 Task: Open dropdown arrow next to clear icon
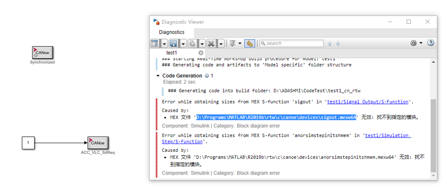(x=221, y=44)
